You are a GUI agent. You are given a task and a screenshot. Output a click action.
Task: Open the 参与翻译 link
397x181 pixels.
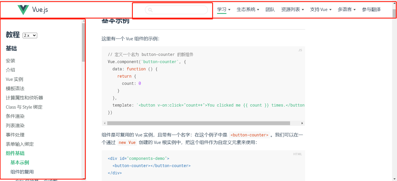tap(371, 10)
